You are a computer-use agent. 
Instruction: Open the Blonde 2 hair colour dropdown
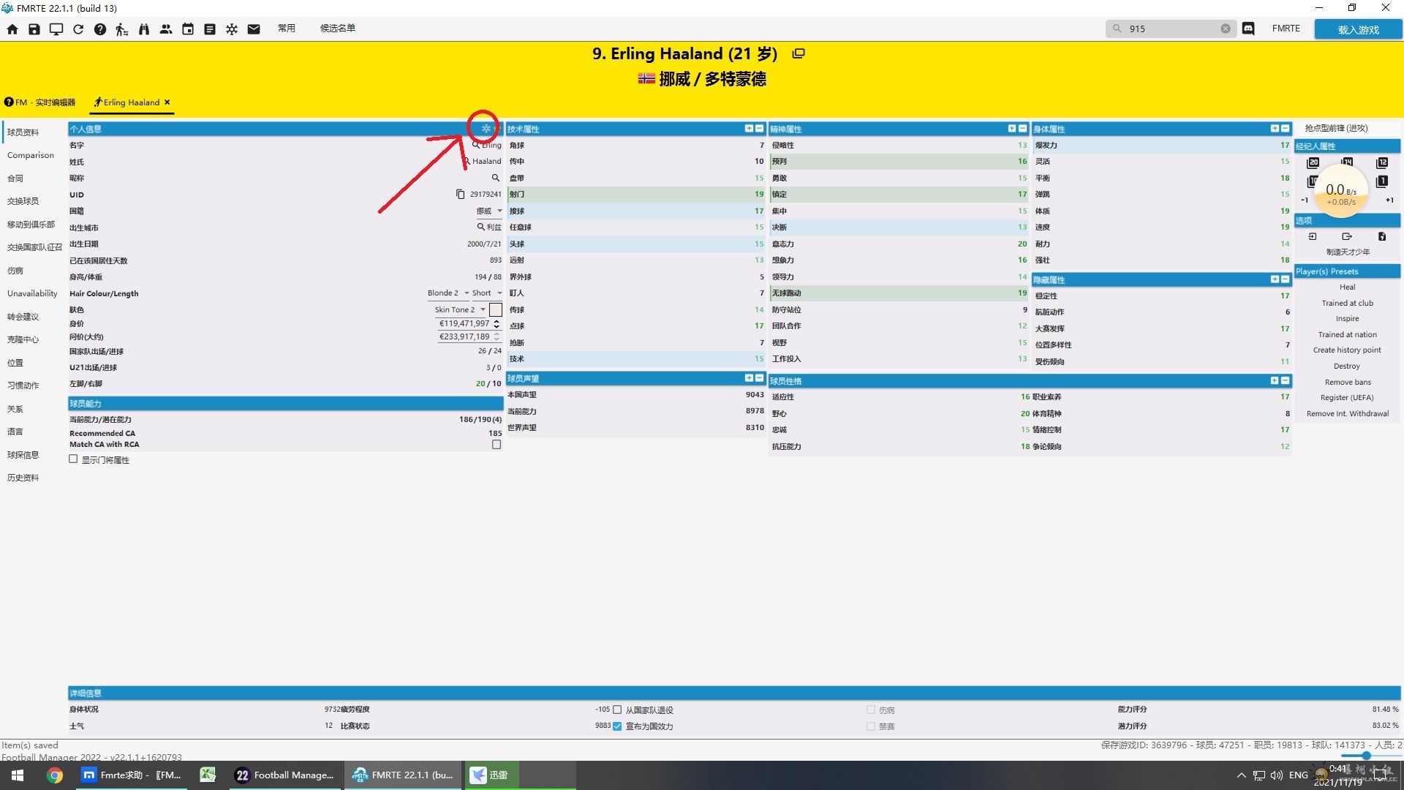pos(448,293)
